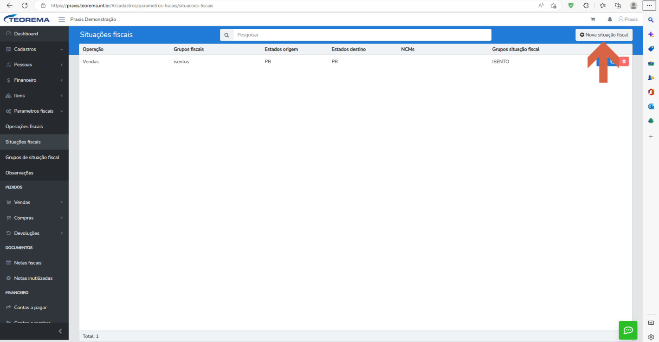Expand the Cadastros menu

pos(34,49)
